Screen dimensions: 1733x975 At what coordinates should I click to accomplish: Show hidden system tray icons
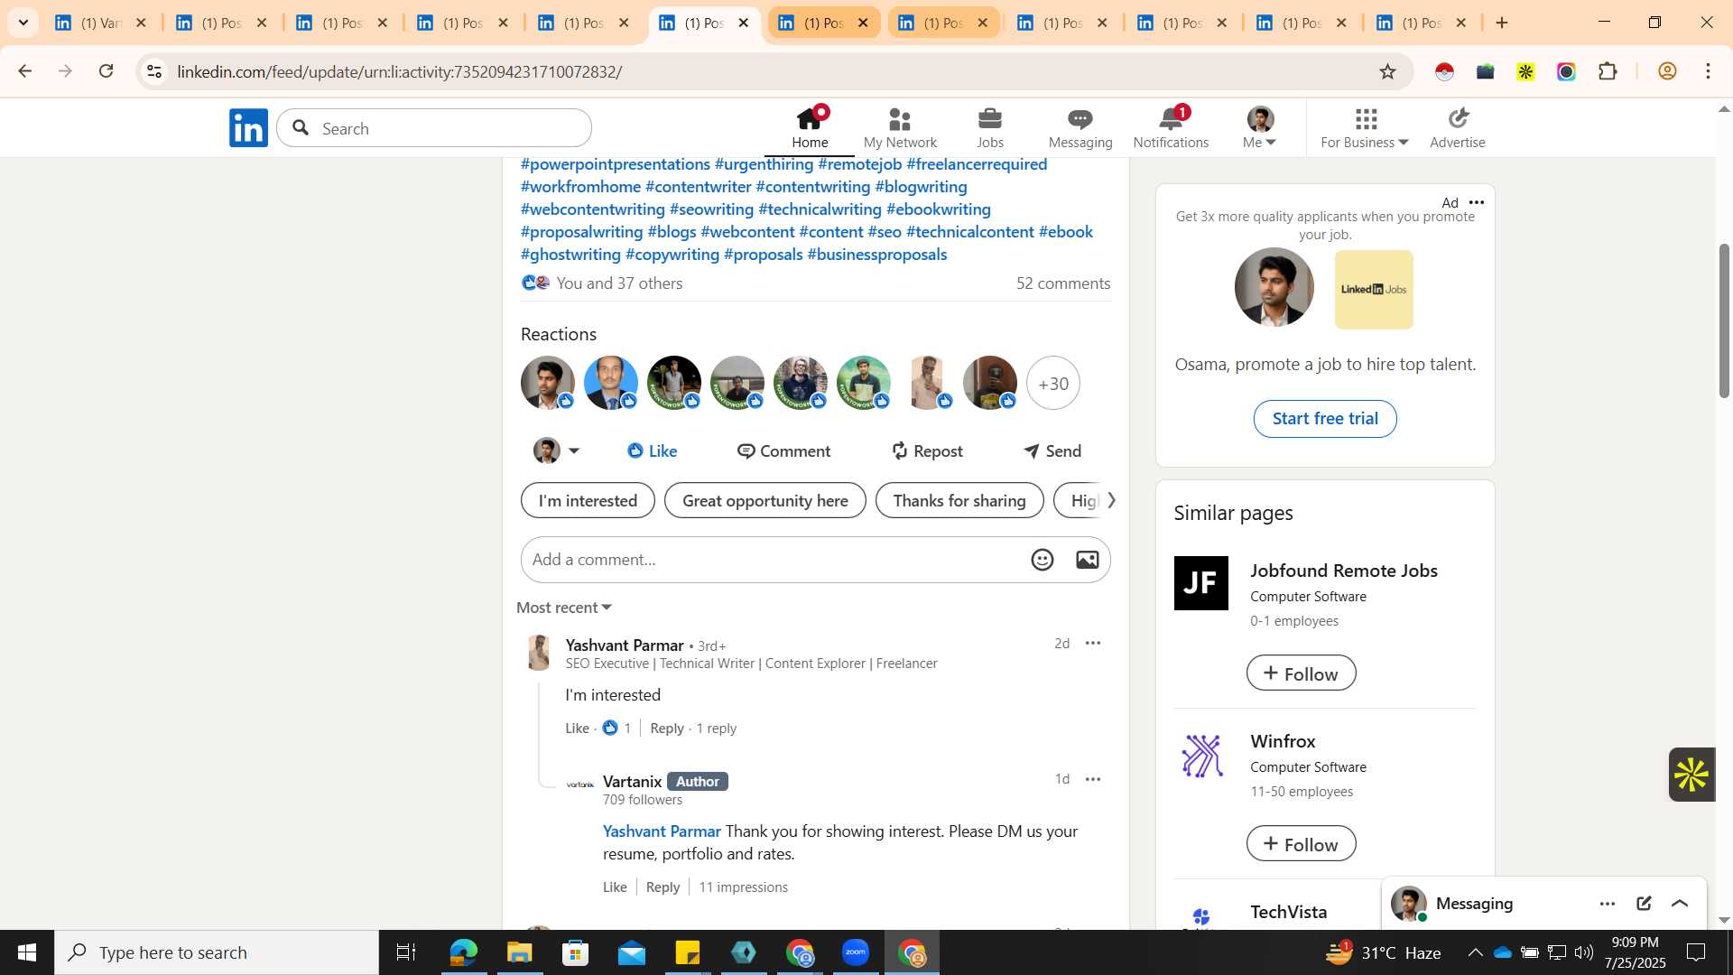tap(1475, 952)
